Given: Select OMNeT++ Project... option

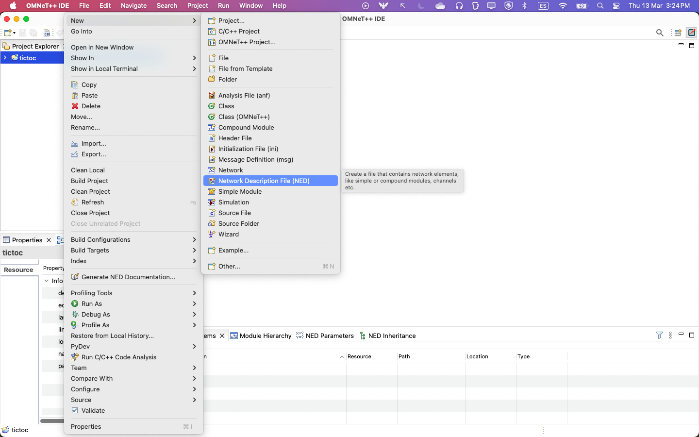Looking at the screenshot, I should point(270,42).
